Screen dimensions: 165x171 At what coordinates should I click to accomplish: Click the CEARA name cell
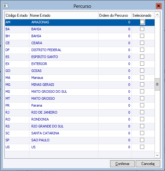[x=64, y=43]
